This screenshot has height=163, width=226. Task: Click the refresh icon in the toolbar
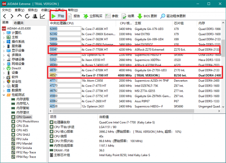click(27, 16)
